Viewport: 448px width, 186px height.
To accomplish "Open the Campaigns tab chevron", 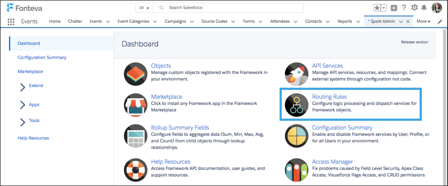I will tap(192, 21).
